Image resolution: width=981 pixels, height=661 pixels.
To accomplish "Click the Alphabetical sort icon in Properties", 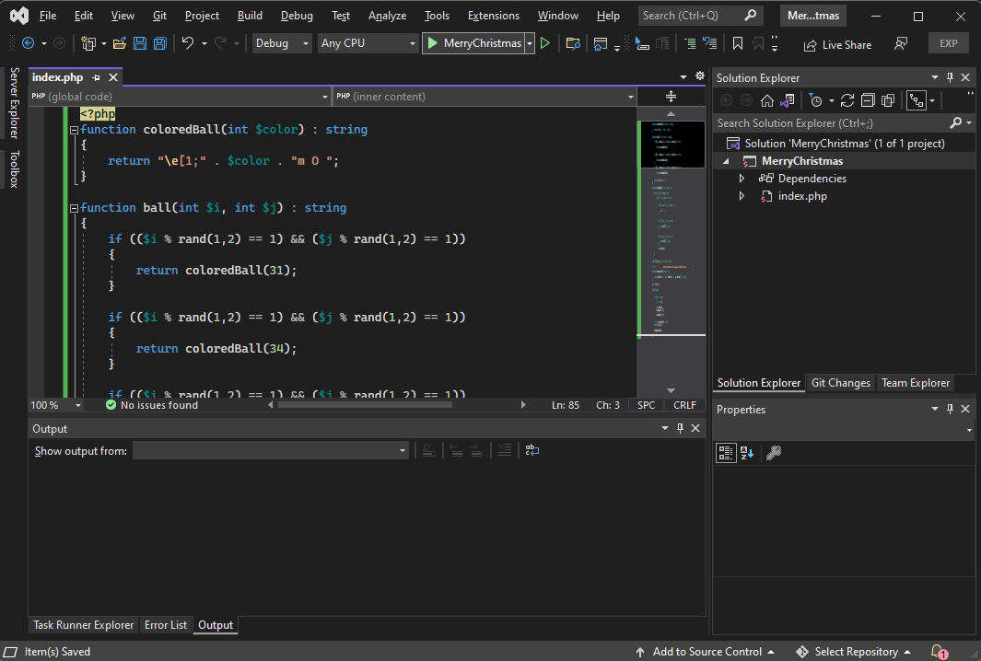I will (747, 453).
